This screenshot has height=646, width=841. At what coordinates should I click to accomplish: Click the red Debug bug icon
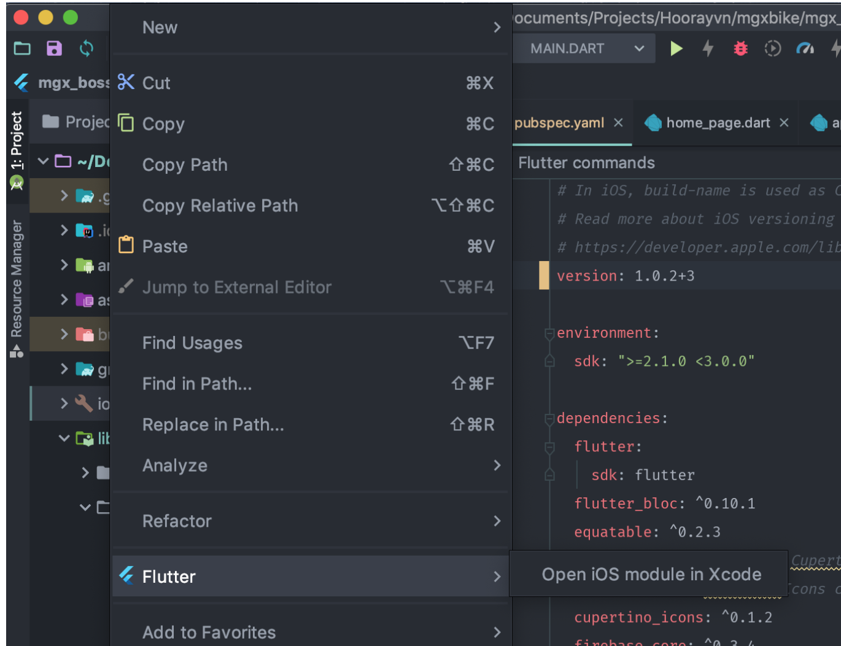740,49
